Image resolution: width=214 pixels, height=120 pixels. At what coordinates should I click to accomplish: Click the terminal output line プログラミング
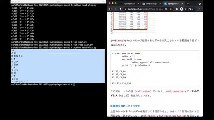pyautogui.click(x=19, y=82)
